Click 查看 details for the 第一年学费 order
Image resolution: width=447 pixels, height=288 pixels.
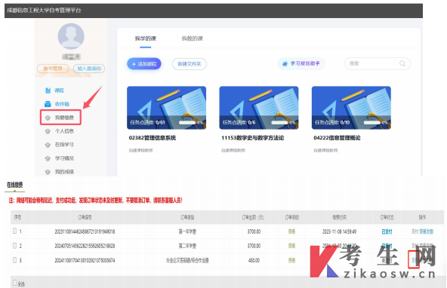point(291,231)
